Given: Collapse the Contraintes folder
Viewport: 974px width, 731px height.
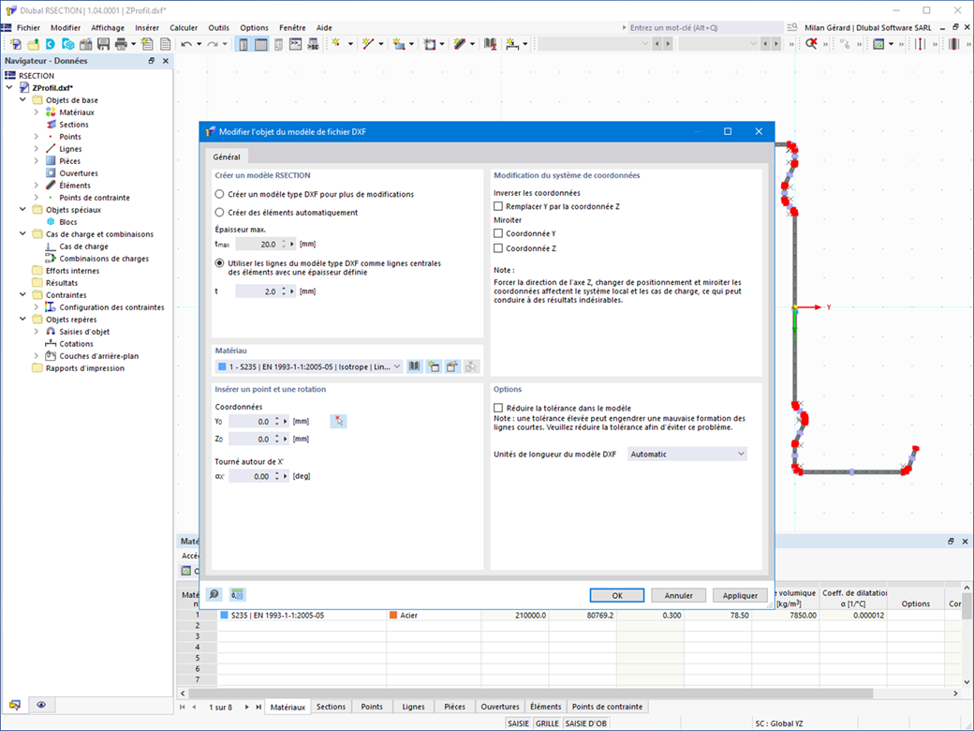Looking at the screenshot, I should coord(23,295).
